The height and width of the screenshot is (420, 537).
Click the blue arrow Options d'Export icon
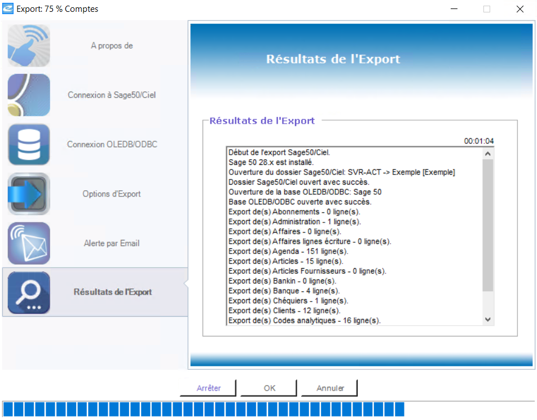(x=29, y=194)
